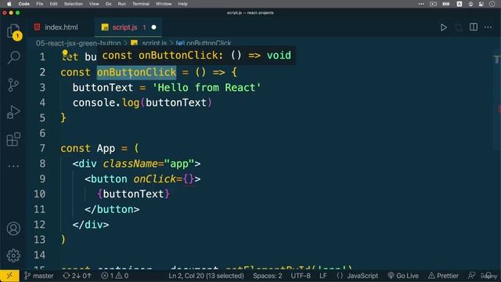The height and width of the screenshot is (282, 501).
Task: Open the Manage gear icon
Action: click(x=13, y=255)
